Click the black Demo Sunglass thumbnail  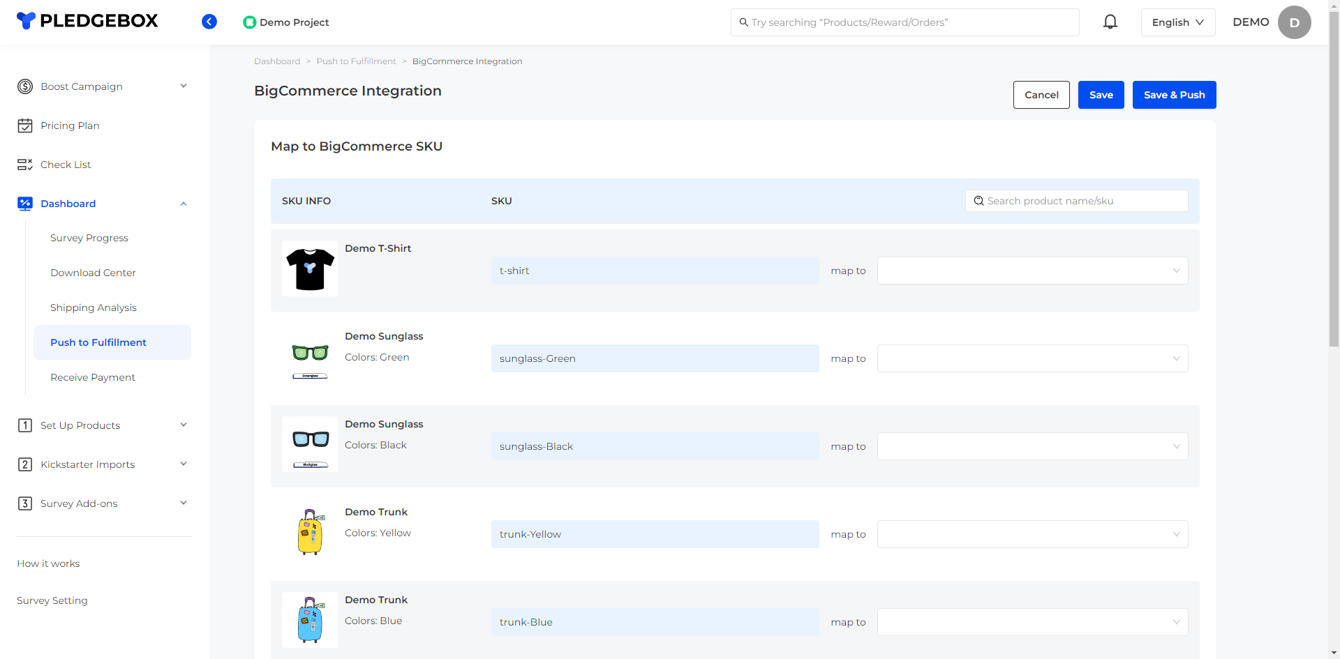click(x=310, y=444)
